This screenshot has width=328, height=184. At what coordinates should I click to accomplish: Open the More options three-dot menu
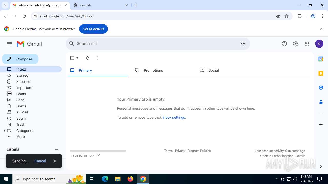pos(98,58)
